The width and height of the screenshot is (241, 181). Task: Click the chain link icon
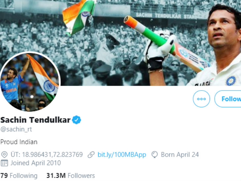pos(91,155)
